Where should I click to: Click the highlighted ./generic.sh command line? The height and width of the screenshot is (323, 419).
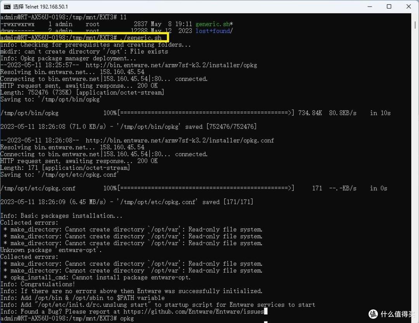84,38
